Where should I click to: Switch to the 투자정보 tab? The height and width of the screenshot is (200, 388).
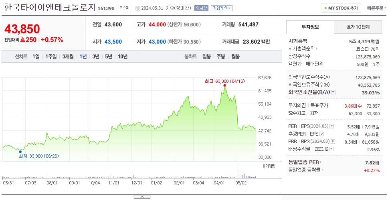pyautogui.click(x=310, y=27)
